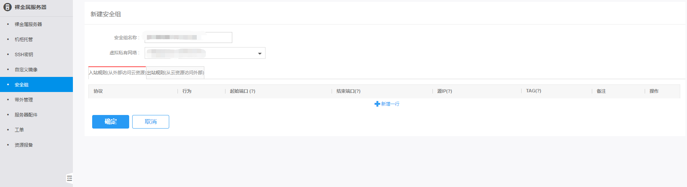Click the 源IP(?) column header
This screenshot has width=687, height=187.
coord(445,91)
